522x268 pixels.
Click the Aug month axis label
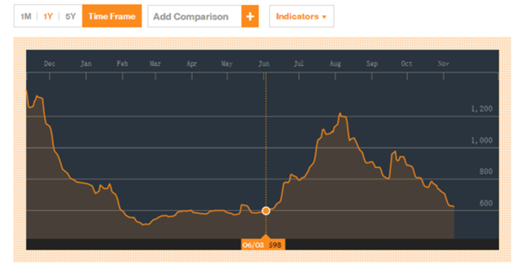tap(335, 63)
